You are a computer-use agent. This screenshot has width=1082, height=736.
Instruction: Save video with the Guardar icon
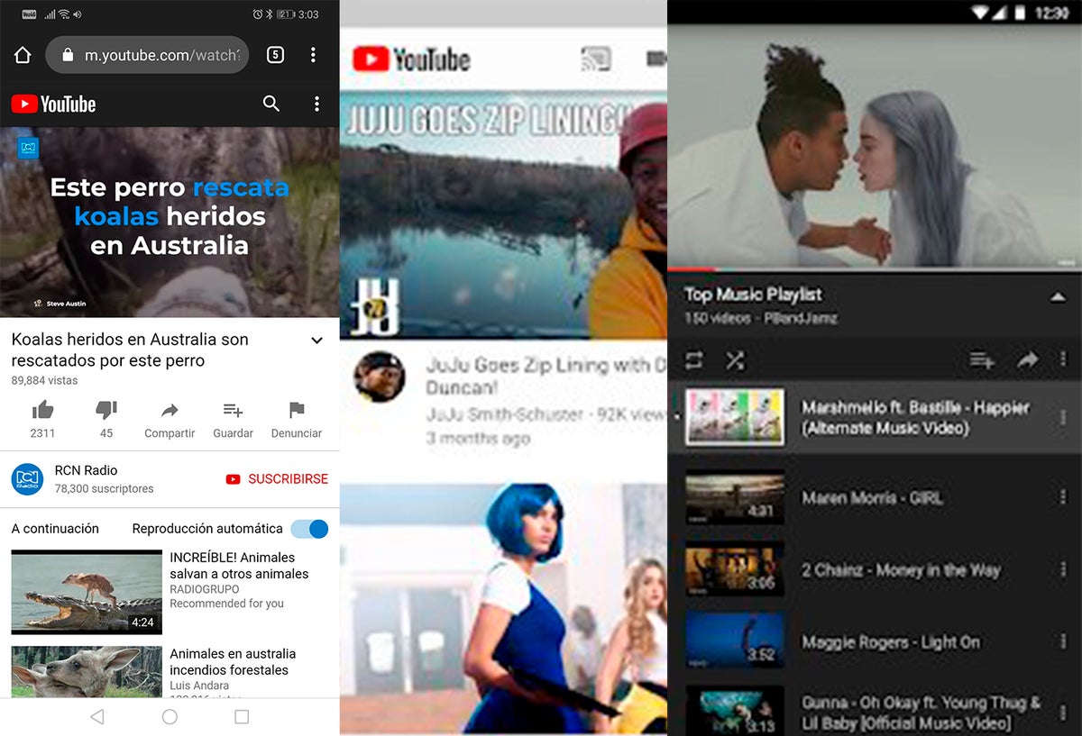click(x=233, y=411)
